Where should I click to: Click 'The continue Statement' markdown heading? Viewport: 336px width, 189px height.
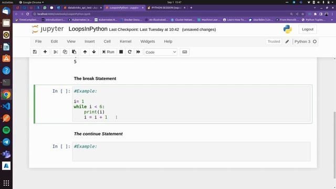click(98, 134)
